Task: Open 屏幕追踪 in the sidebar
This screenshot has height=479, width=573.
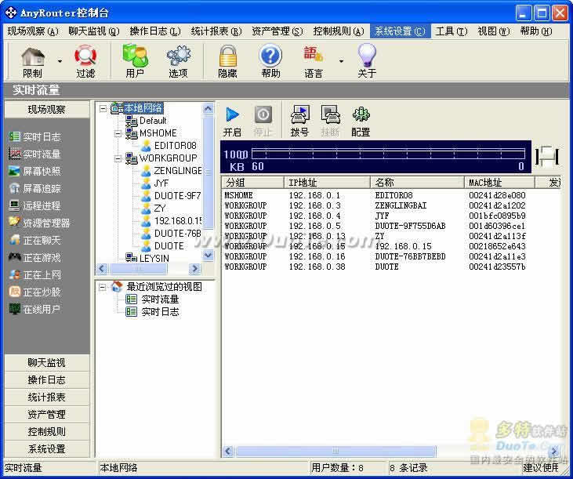Action: 35,188
